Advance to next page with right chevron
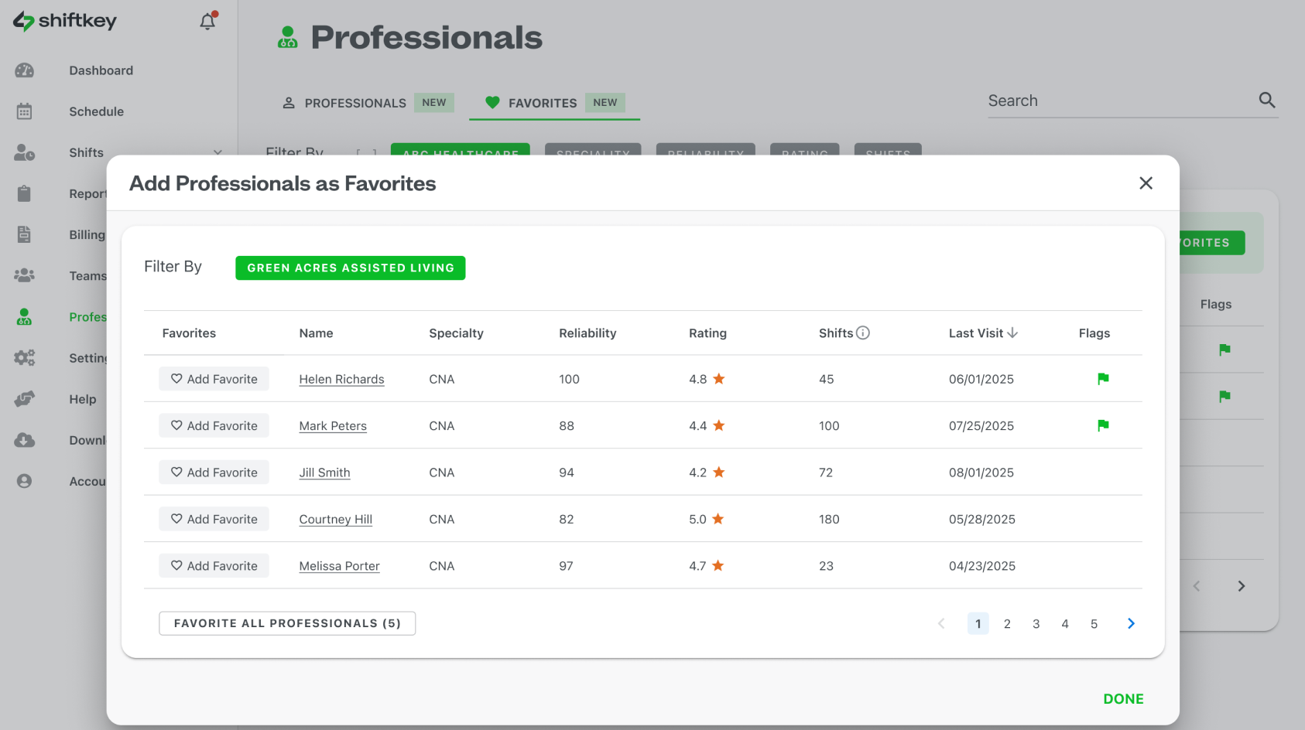Image resolution: width=1305 pixels, height=730 pixels. (x=1130, y=623)
